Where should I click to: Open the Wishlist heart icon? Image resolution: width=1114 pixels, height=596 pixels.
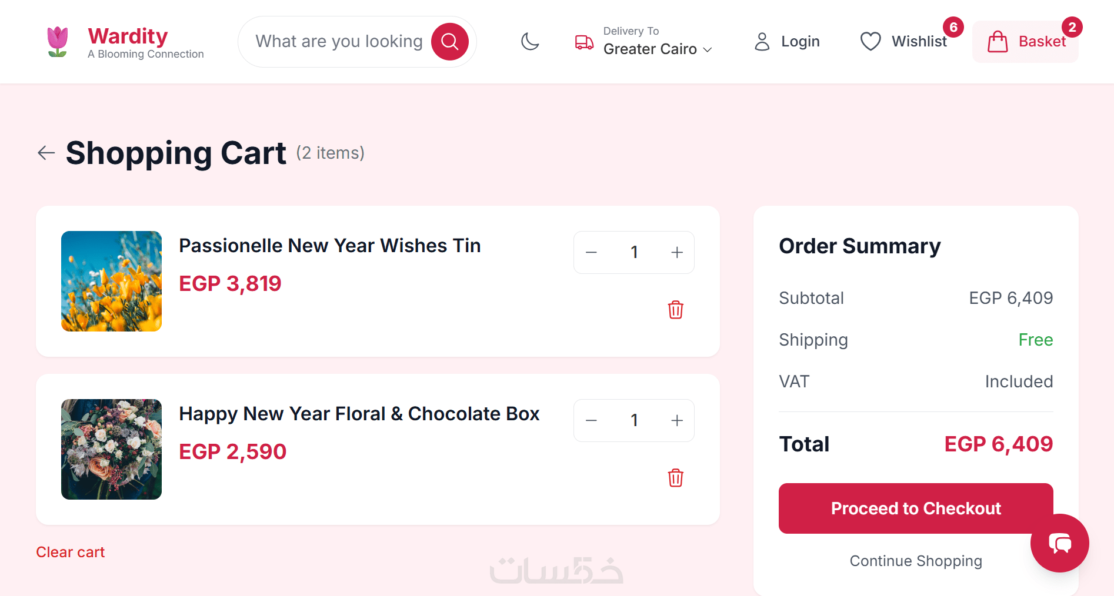point(870,42)
